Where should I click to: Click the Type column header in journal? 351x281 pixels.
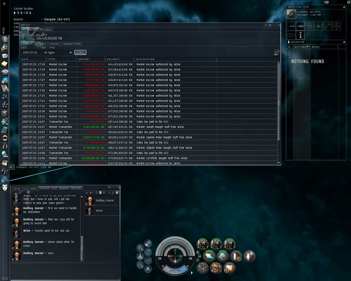coord(61,59)
